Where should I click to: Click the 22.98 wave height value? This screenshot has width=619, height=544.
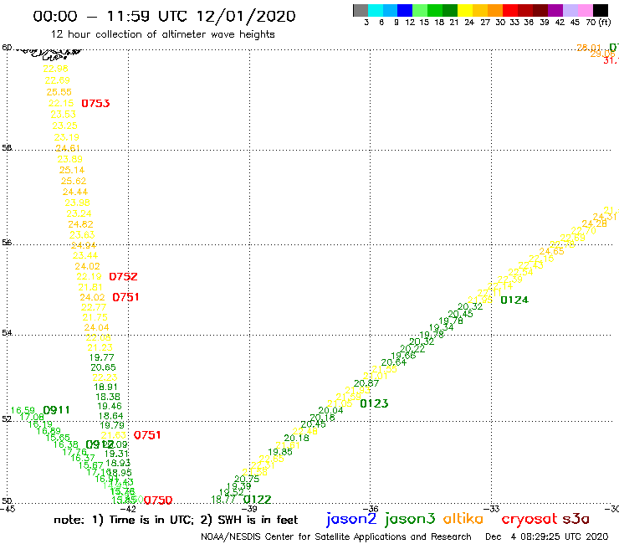(x=56, y=69)
